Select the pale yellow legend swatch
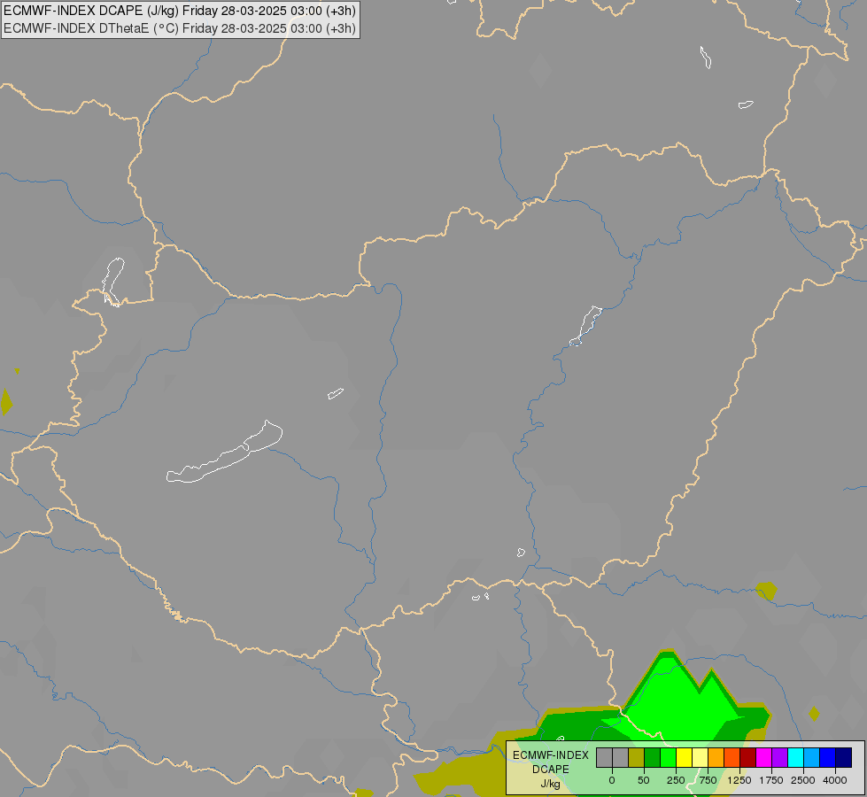Image resolution: width=867 pixels, height=797 pixels. (700, 757)
